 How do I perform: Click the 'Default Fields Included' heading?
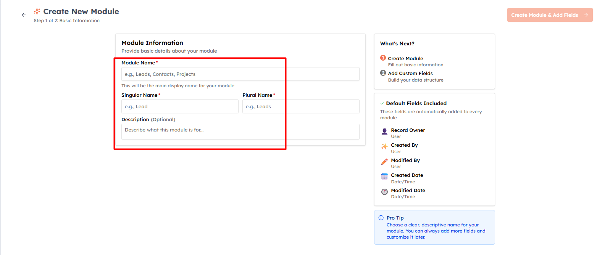pos(416,103)
